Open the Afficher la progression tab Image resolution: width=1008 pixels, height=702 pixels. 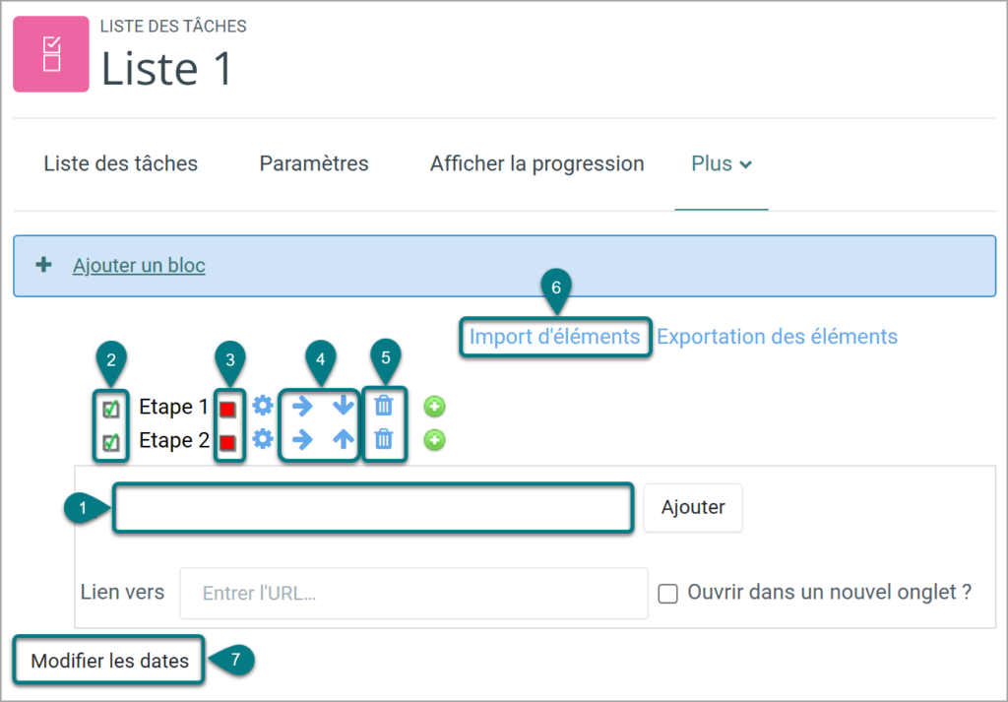[536, 163]
